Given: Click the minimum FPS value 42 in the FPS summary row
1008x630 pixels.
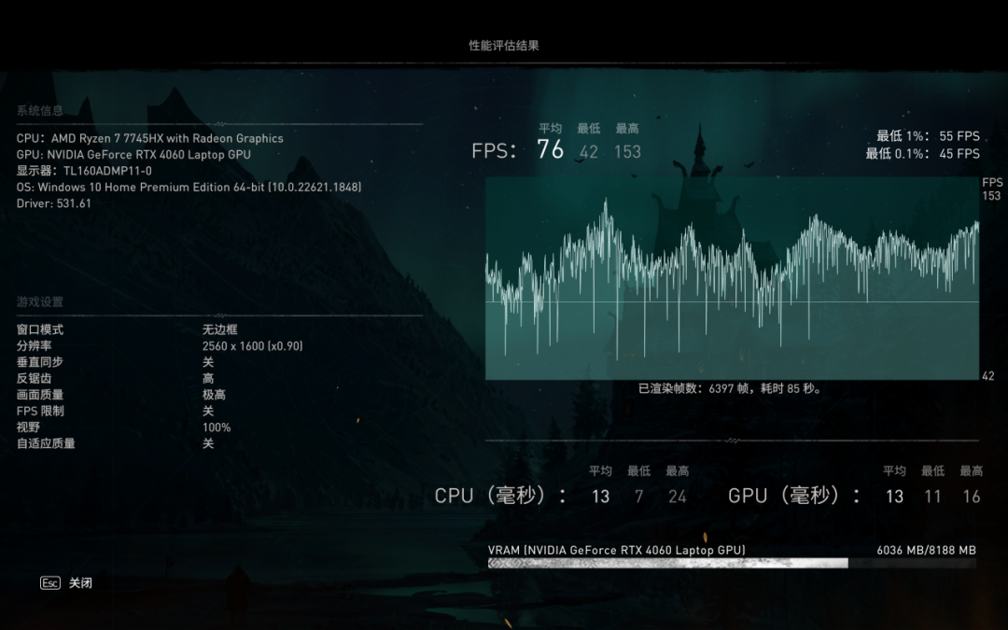Looking at the screenshot, I should pos(589,152).
